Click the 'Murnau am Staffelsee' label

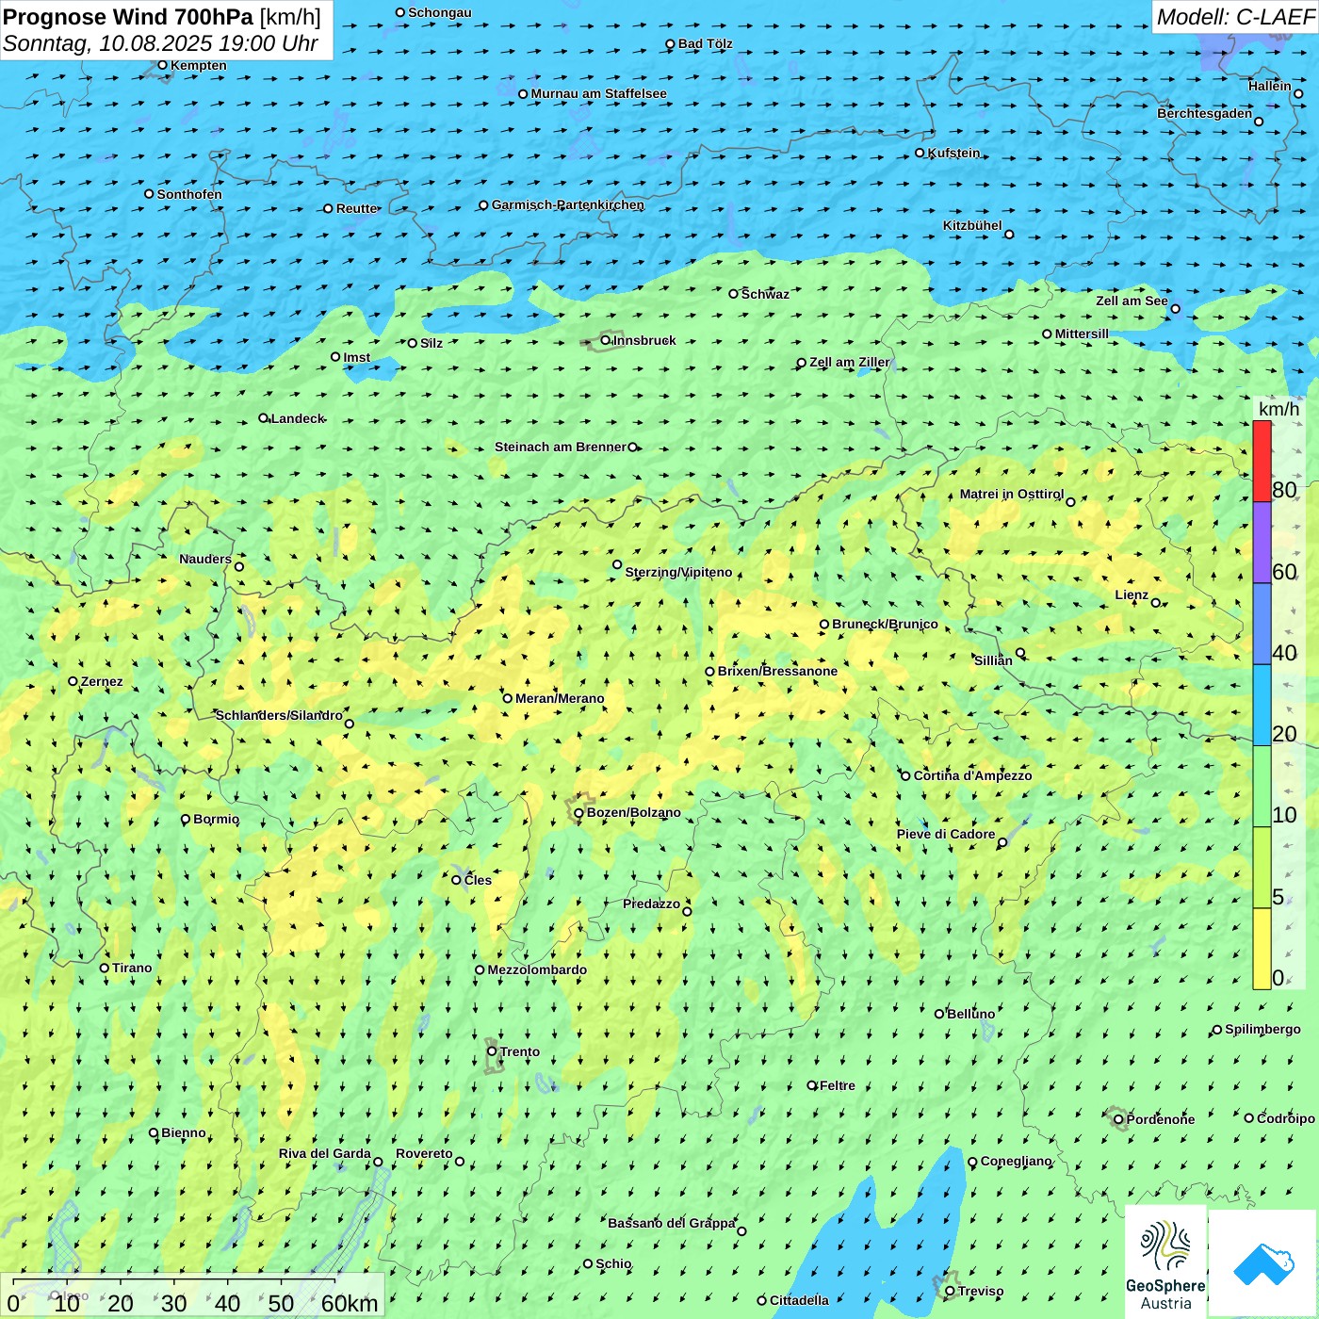coord(598,93)
